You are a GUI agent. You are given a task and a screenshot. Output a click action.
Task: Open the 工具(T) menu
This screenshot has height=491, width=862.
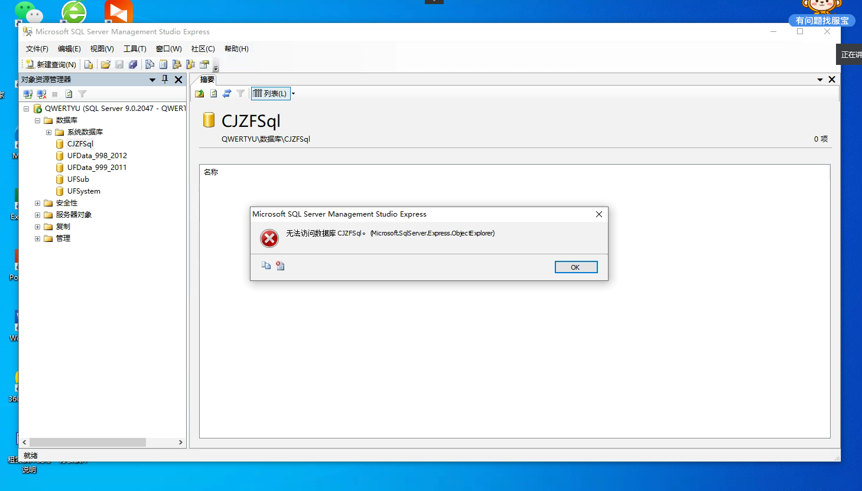(x=135, y=49)
